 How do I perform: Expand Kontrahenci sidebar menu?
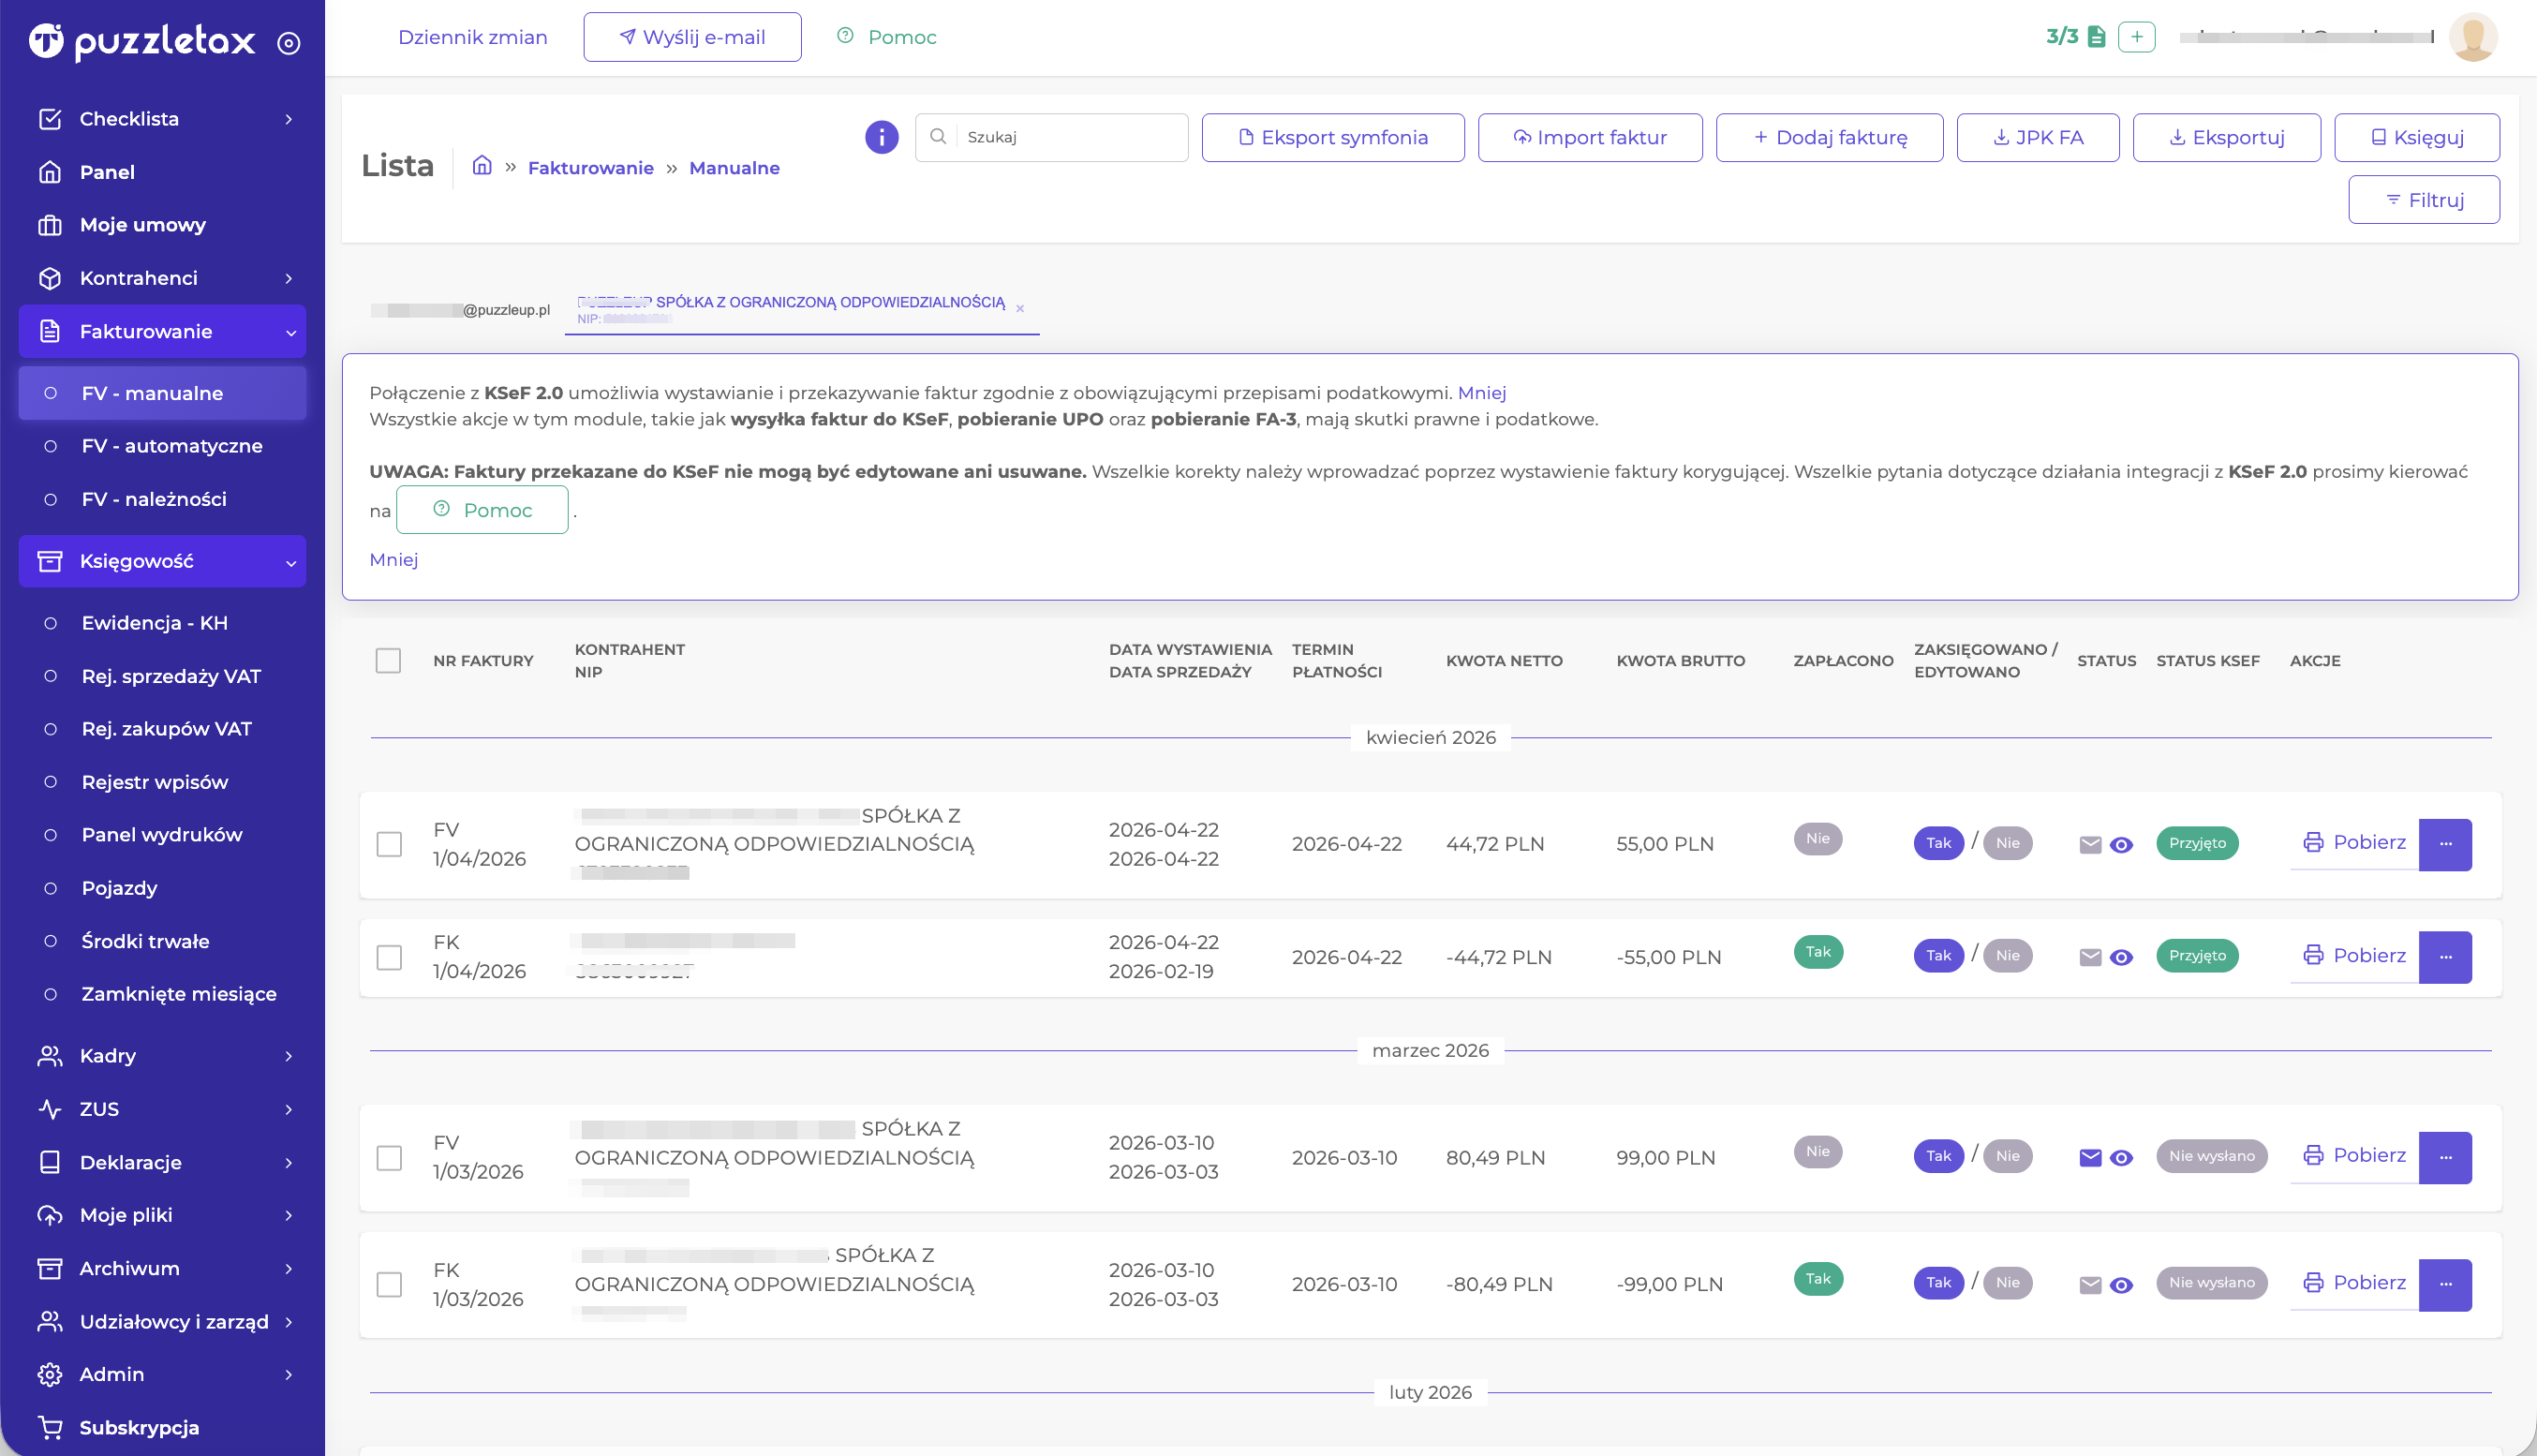[162, 278]
